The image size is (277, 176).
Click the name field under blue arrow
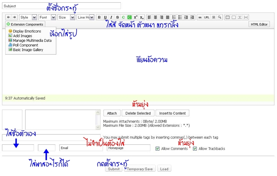[18, 148]
